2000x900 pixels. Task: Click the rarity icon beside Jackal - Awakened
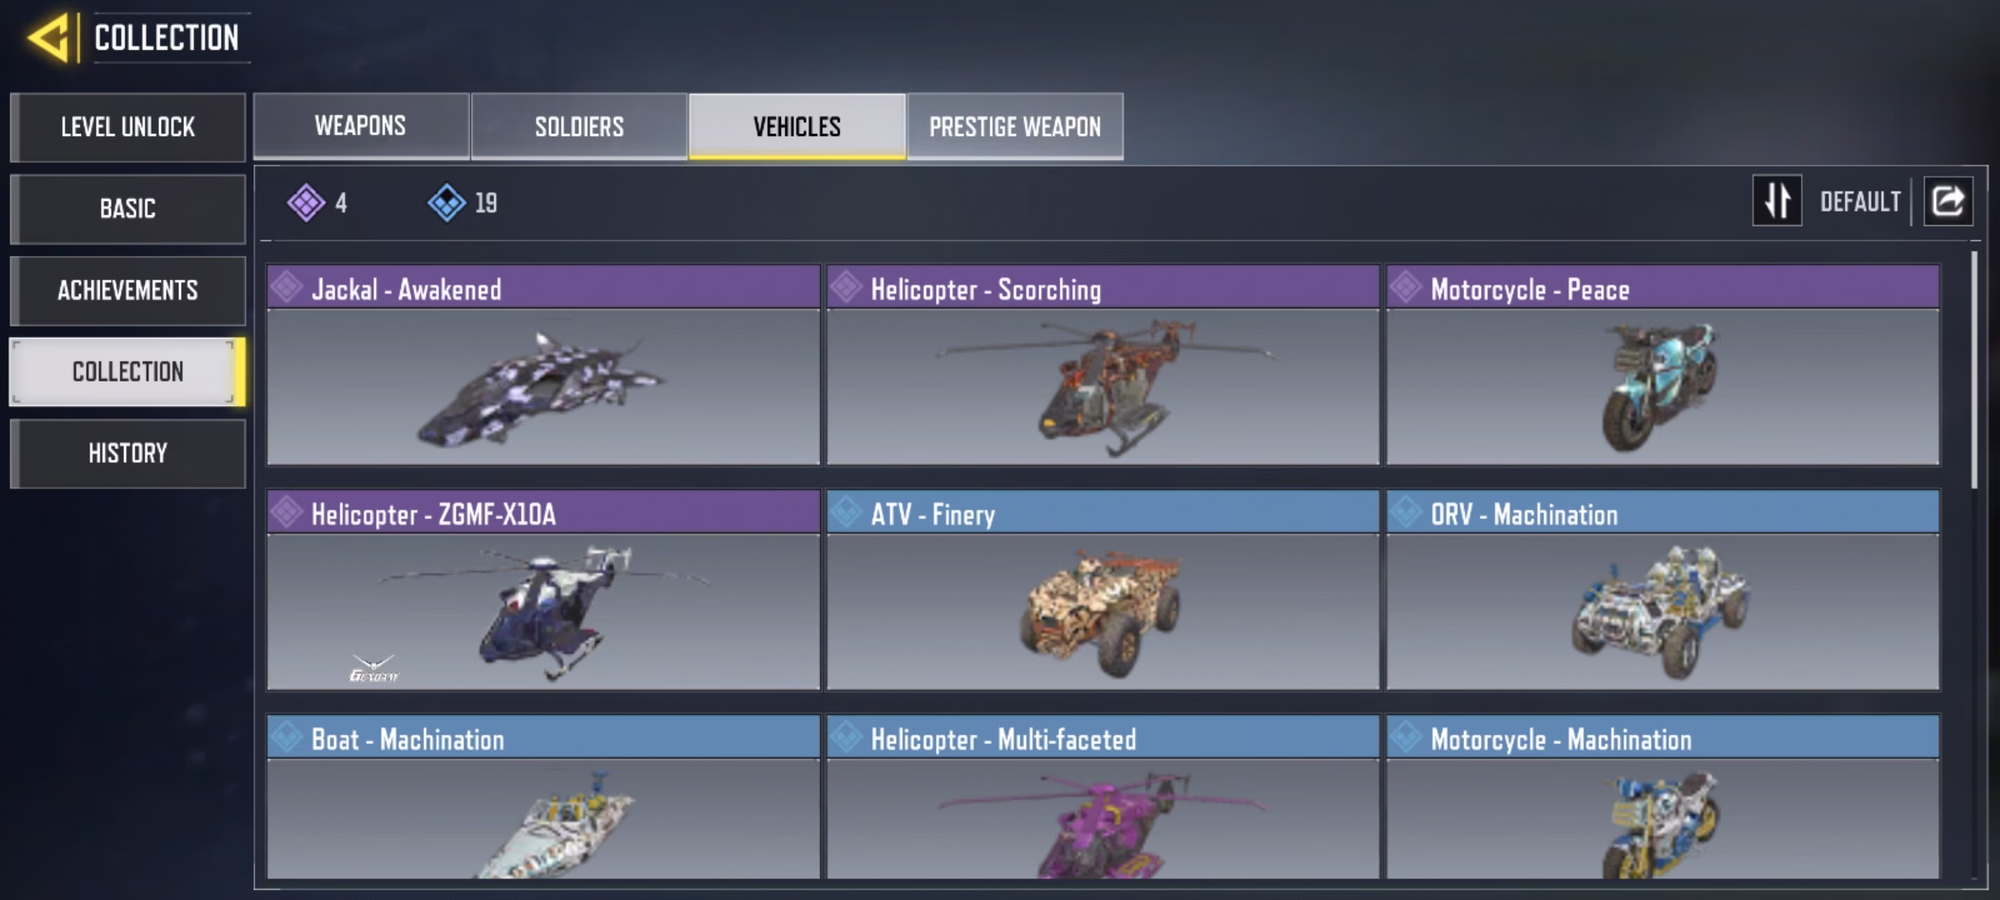tap(287, 287)
